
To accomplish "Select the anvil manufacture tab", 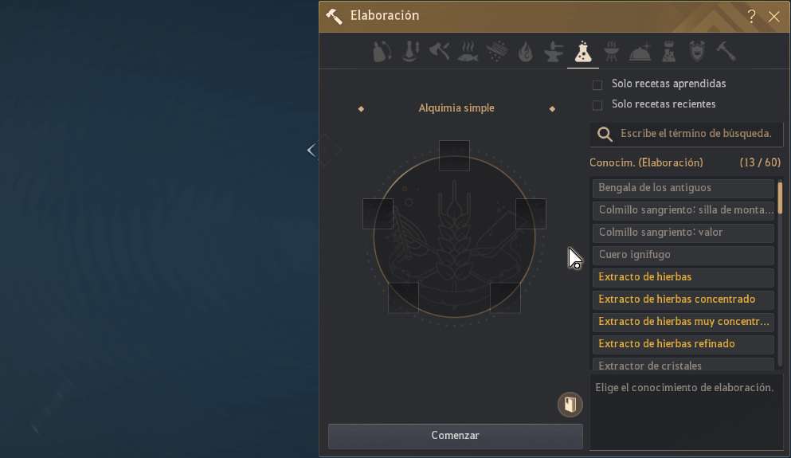I will (553, 53).
